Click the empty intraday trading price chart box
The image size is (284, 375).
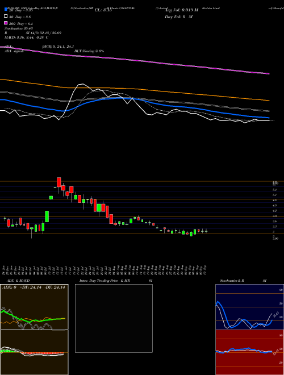(114, 318)
